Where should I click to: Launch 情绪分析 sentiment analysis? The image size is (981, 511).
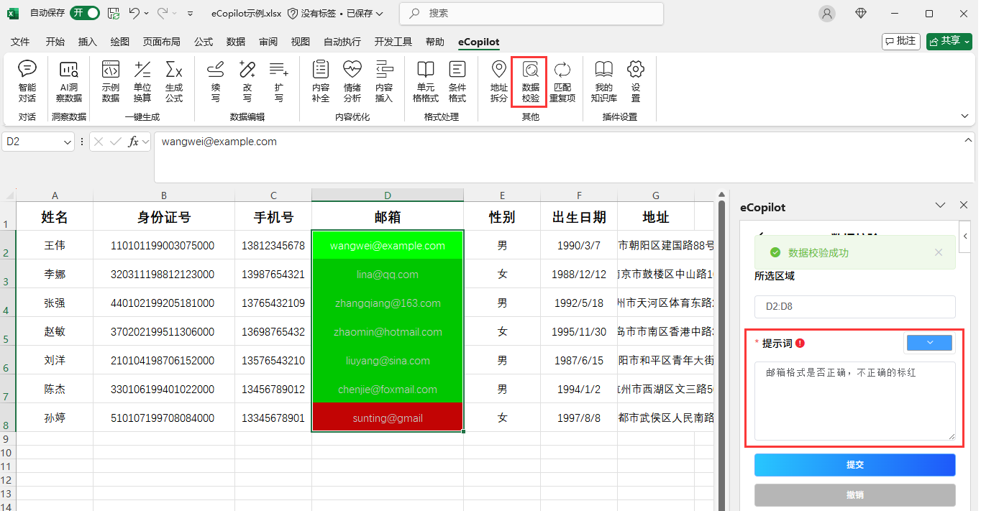tap(352, 81)
